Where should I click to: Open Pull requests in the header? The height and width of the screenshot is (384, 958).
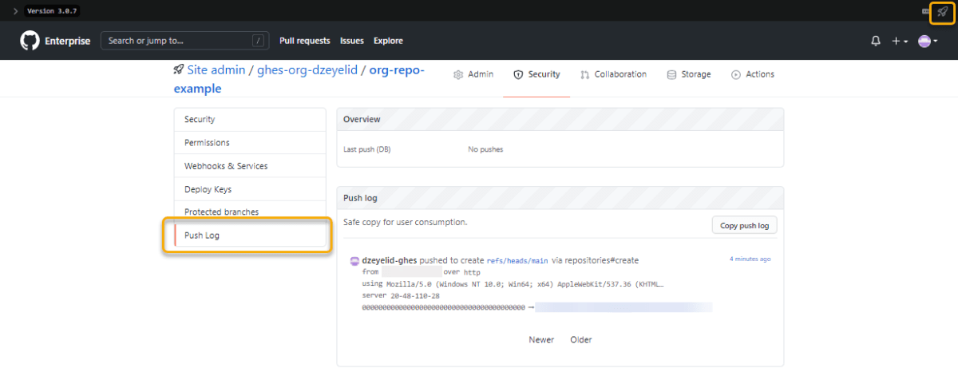point(305,41)
